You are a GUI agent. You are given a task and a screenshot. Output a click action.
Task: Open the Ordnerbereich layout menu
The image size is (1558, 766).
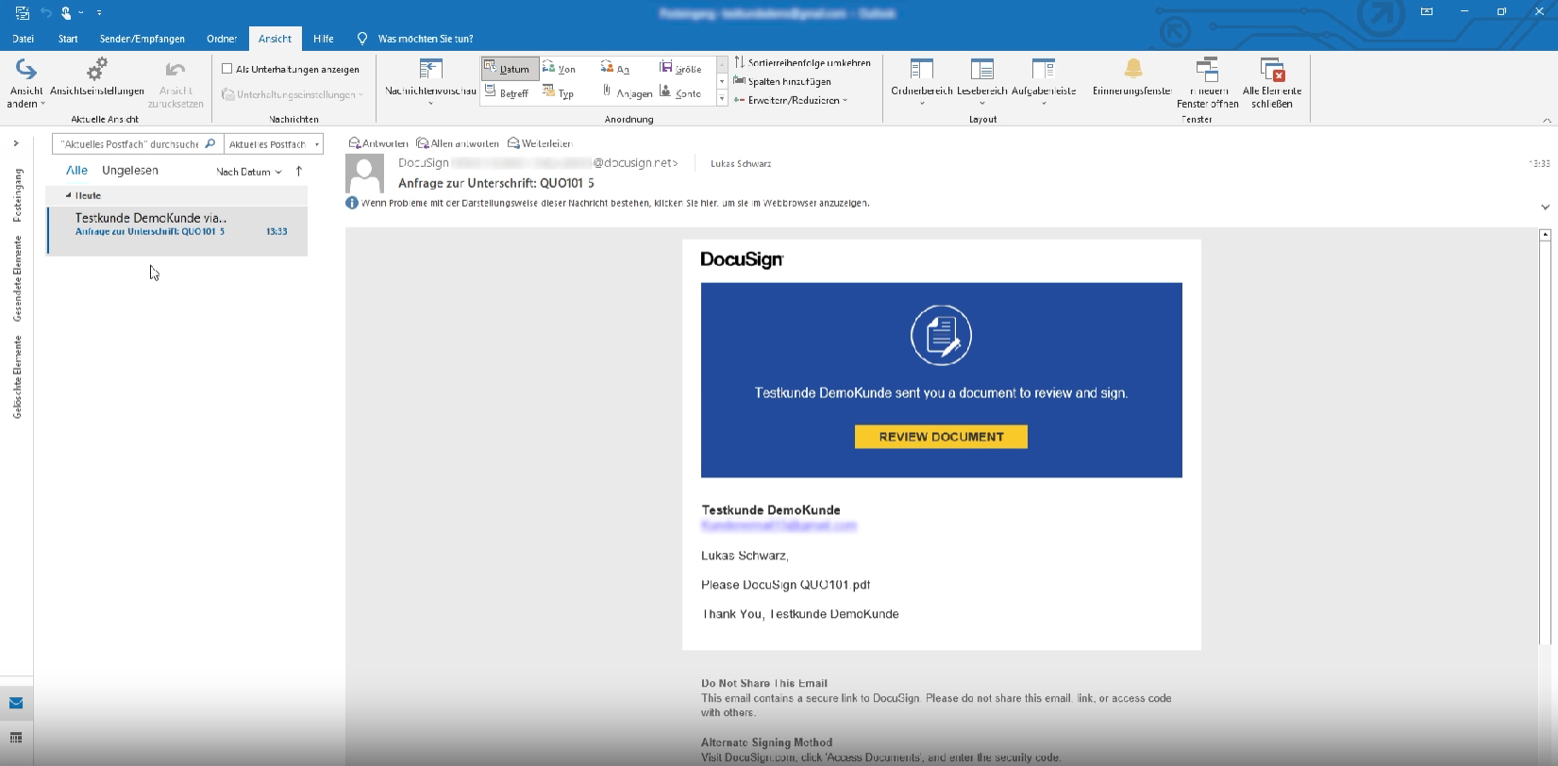pyautogui.click(x=922, y=83)
